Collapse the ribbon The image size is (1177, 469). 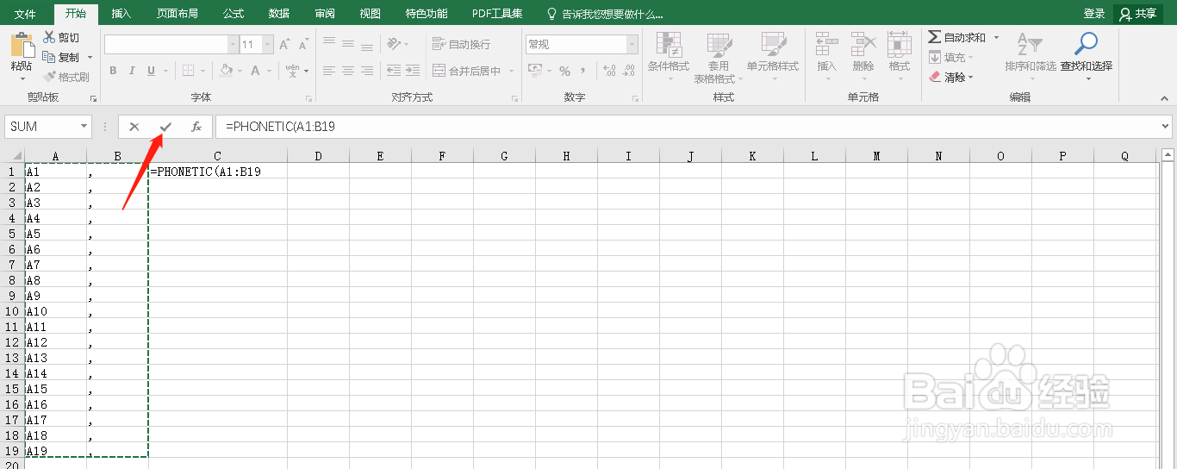[x=1166, y=97]
